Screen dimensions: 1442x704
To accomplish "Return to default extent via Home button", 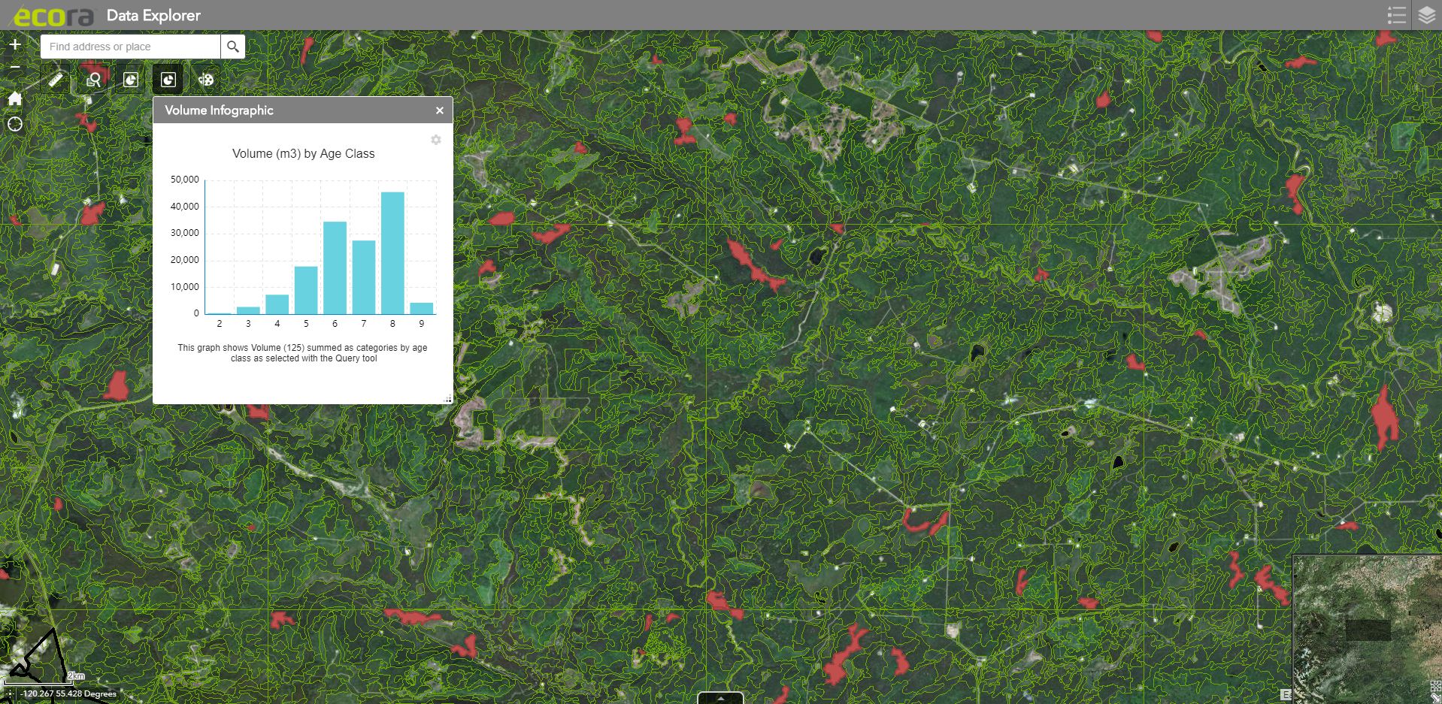I will (14, 99).
